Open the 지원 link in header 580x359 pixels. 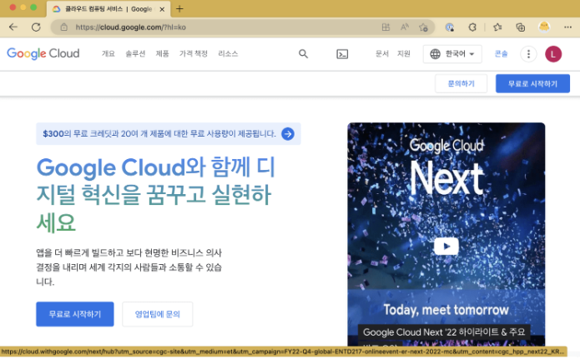pos(404,54)
